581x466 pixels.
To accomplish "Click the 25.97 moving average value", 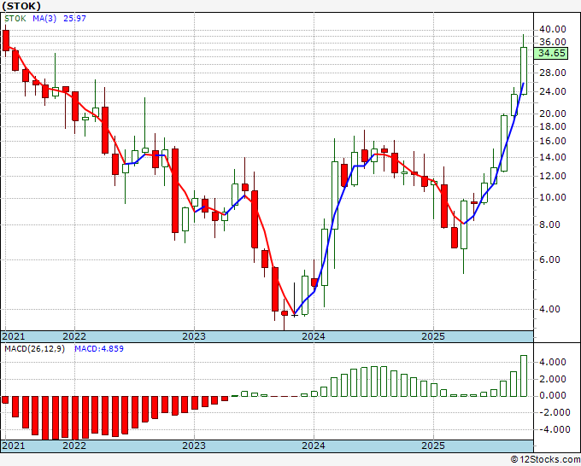I will click(x=74, y=19).
